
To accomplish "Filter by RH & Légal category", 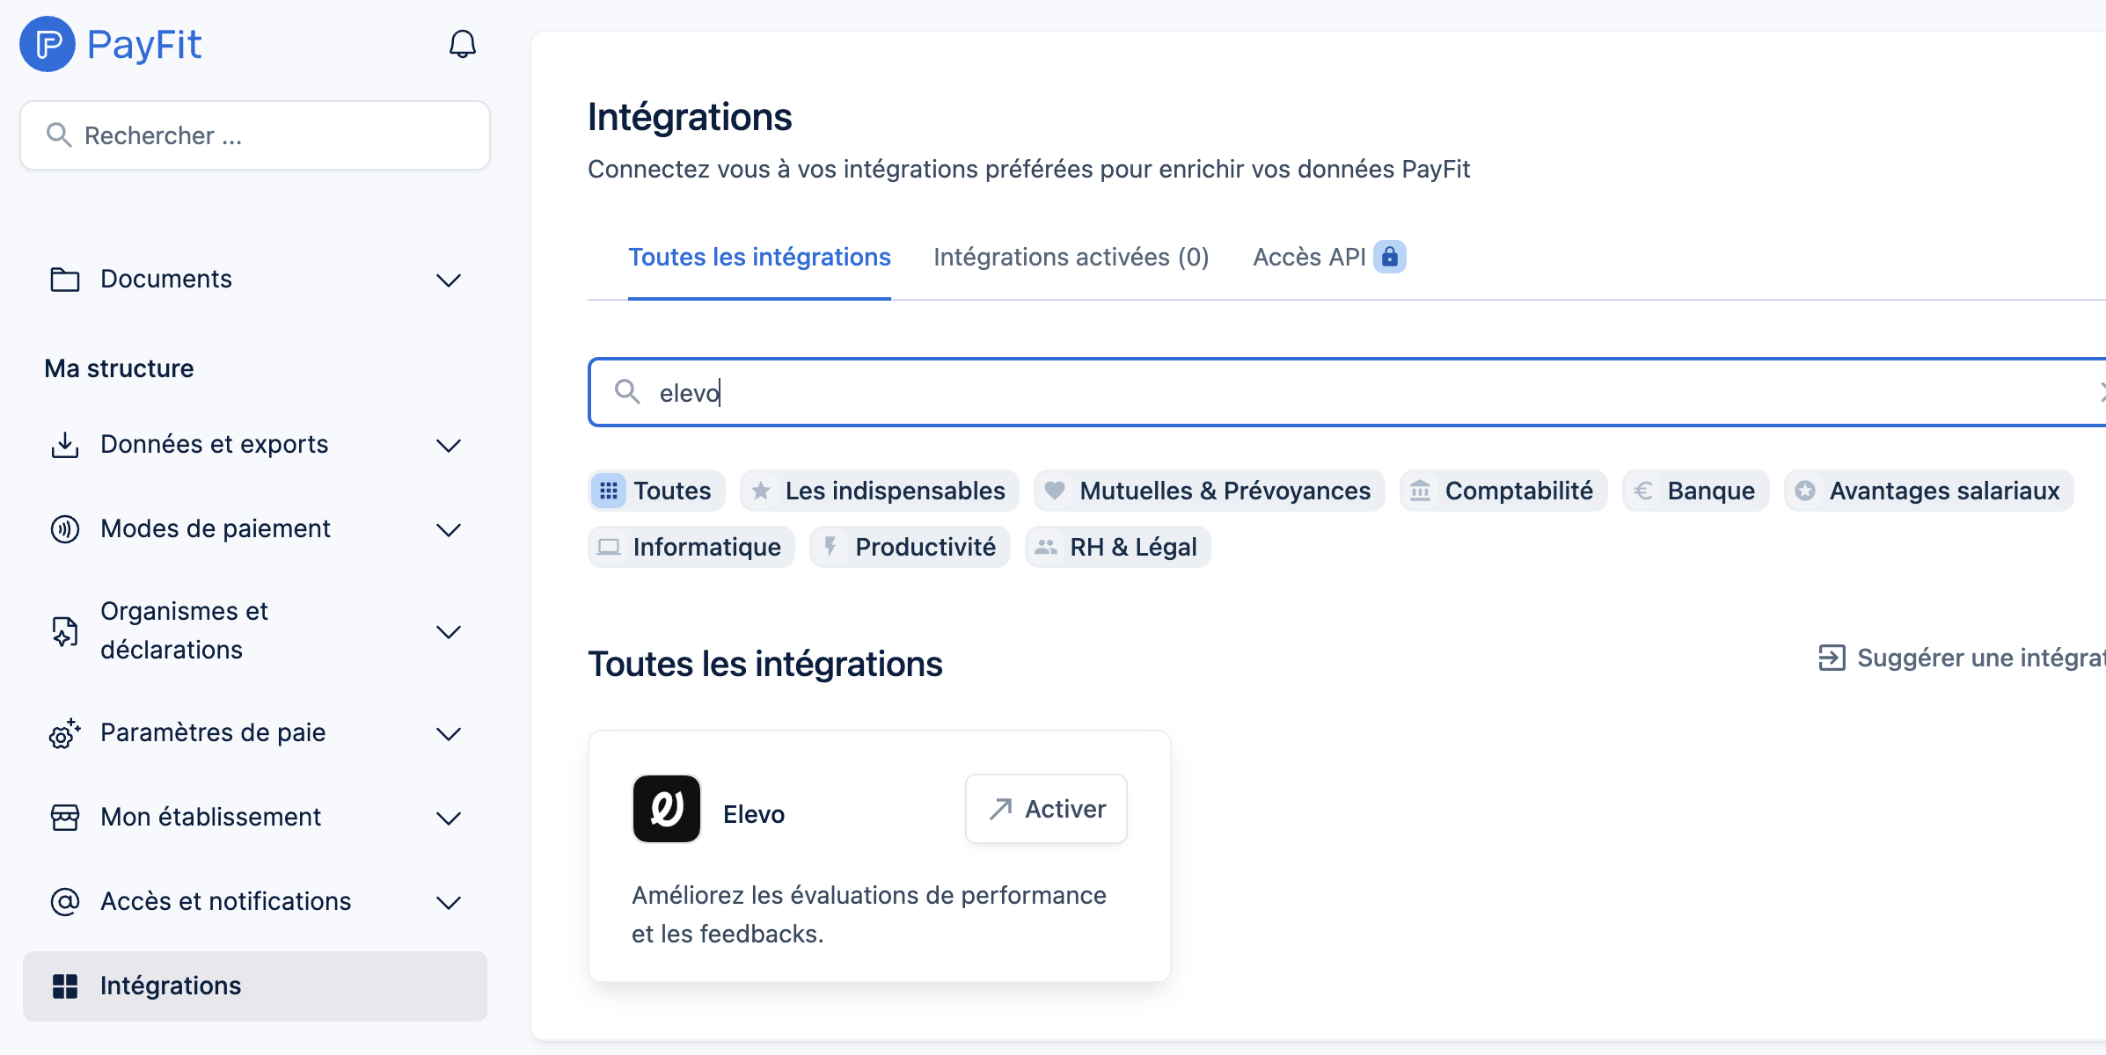I will click(1118, 547).
